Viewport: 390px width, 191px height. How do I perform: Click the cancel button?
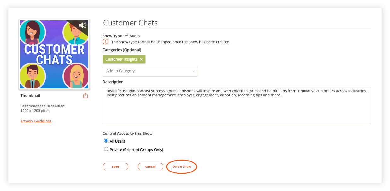(x=151, y=166)
